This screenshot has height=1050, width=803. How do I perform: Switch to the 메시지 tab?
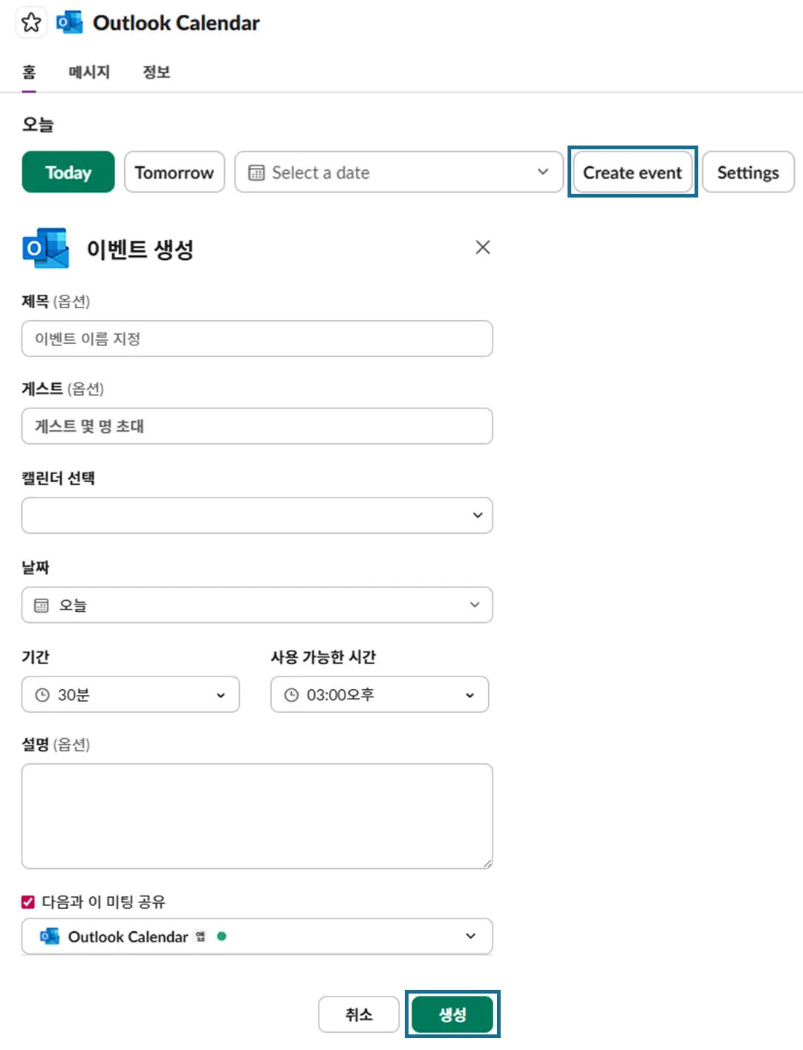coord(89,72)
